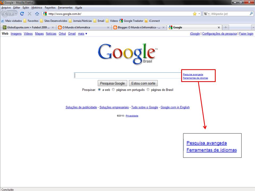Click the Pesquisa Google button

[112, 83]
